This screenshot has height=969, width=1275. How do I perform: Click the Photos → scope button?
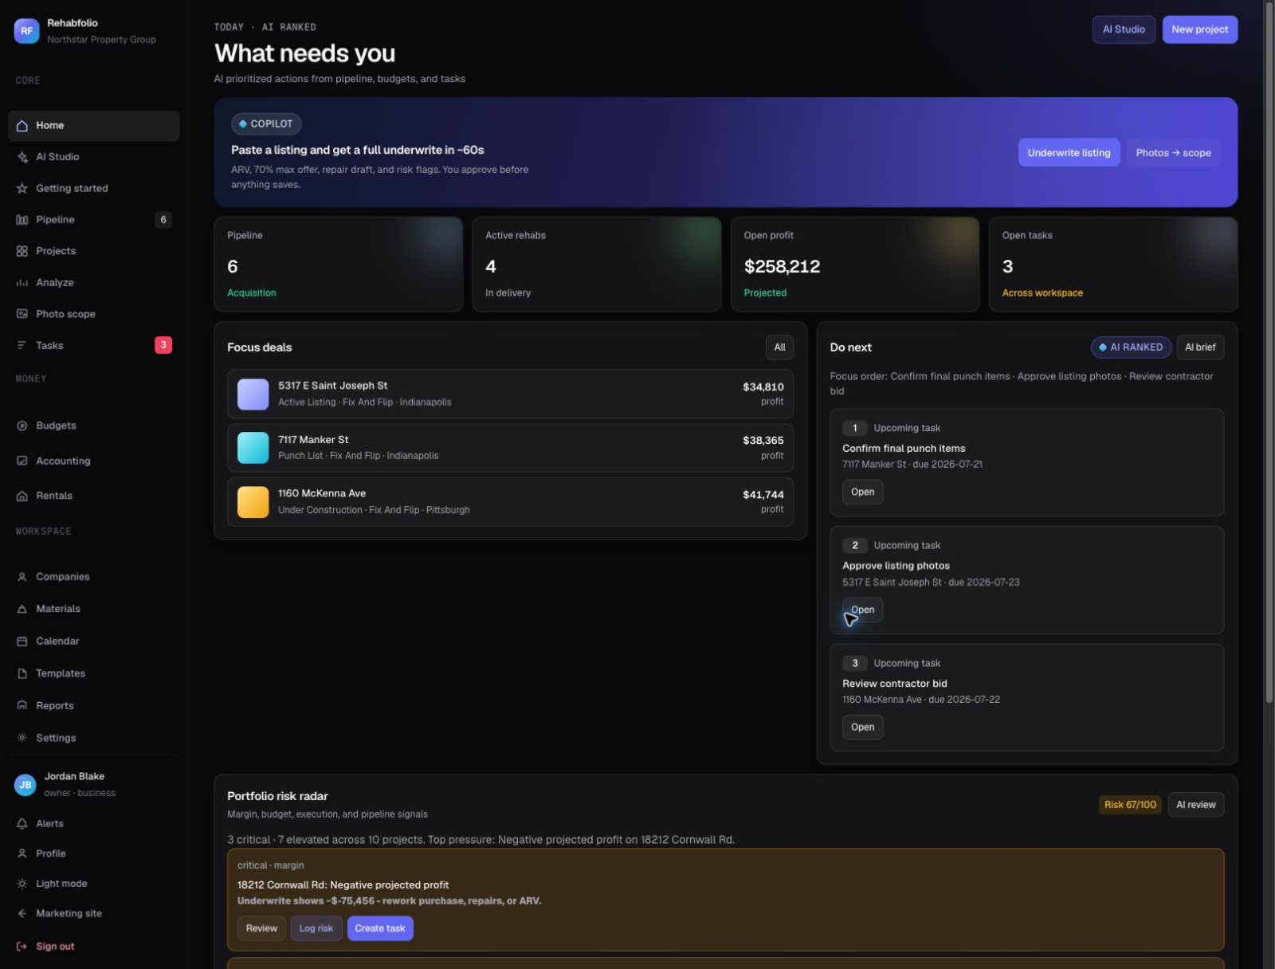(x=1173, y=153)
